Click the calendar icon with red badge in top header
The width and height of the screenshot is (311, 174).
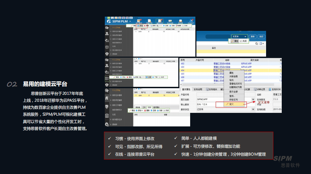point(139,21)
